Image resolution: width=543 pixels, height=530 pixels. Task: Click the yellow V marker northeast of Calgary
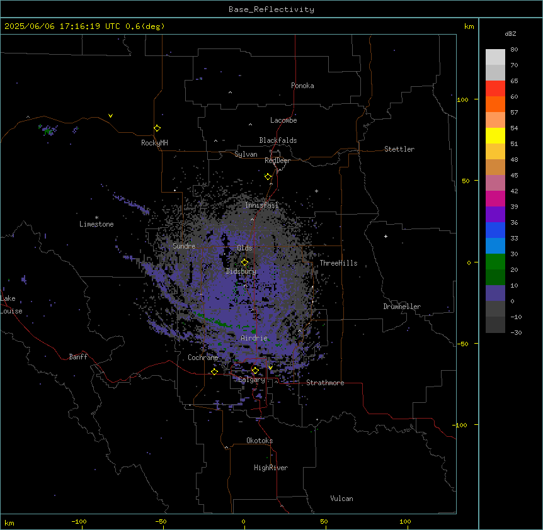(270, 368)
